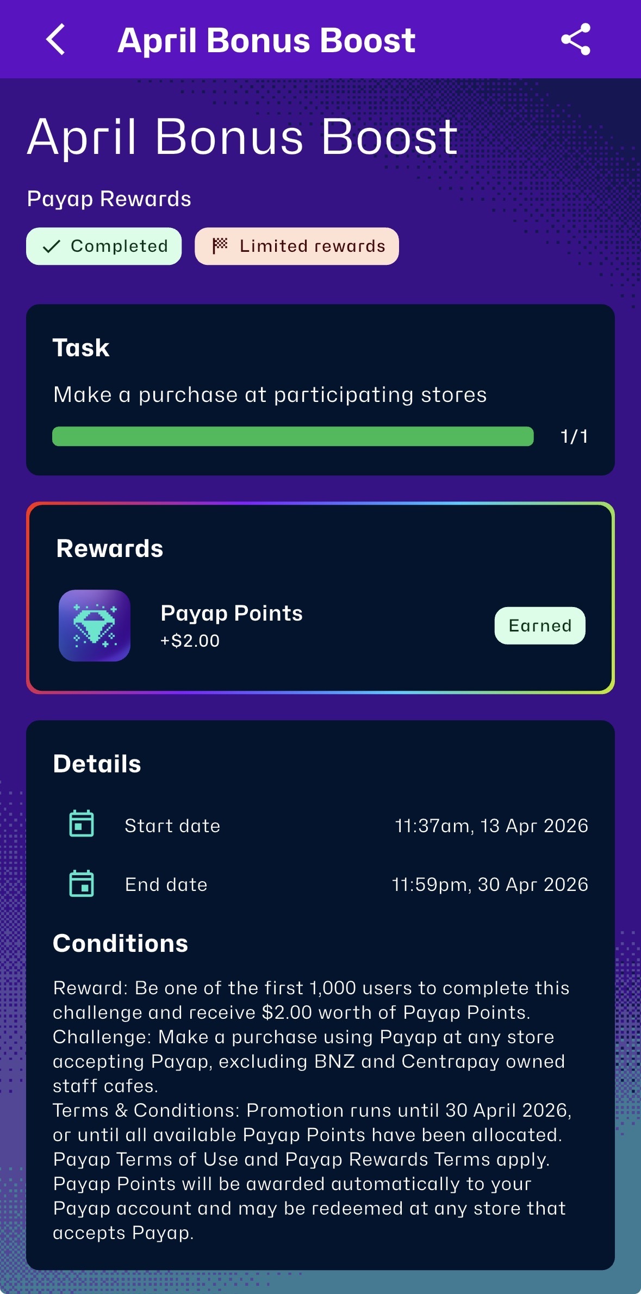Click the Rewards section heading
The height and width of the screenshot is (1294, 641).
point(110,548)
